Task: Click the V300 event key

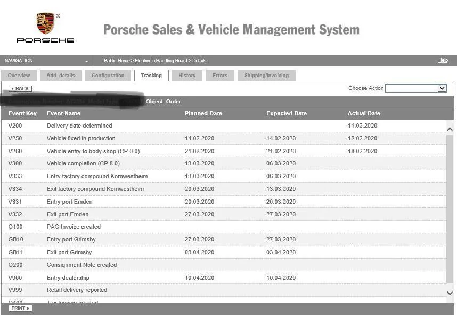Action: point(15,164)
